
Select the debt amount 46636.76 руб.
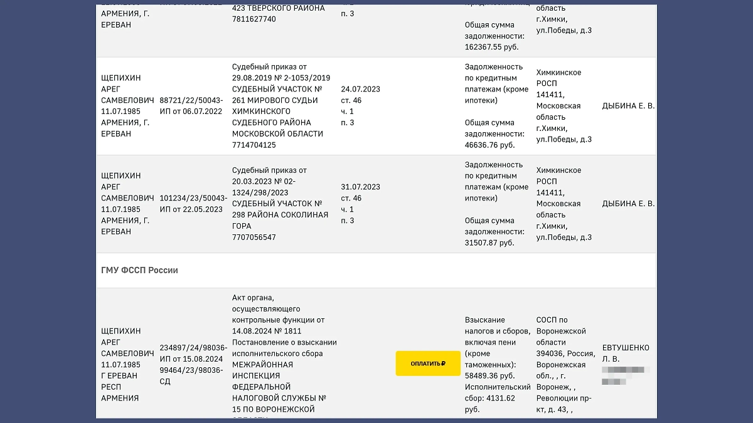click(x=489, y=145)
